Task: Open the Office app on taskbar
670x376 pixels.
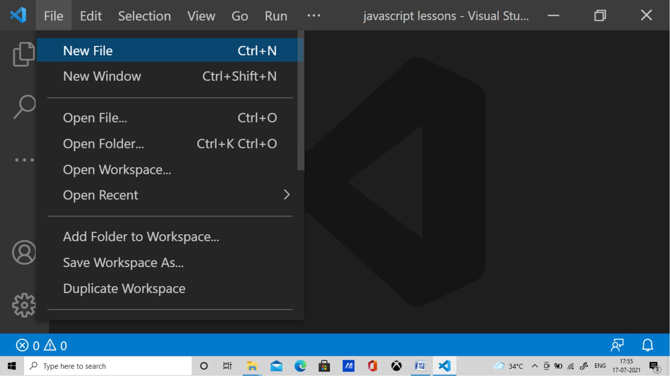Action: coord(372,366)
